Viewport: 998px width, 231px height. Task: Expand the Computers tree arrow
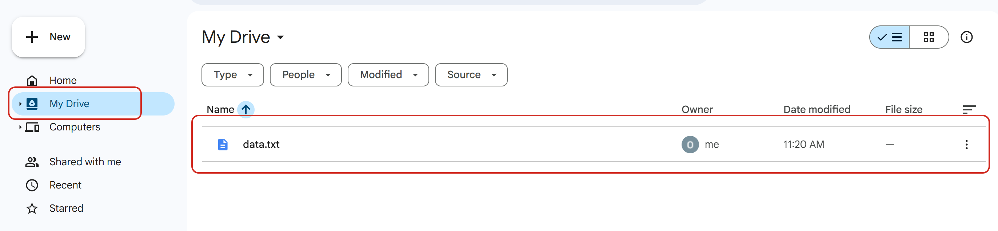20,127
